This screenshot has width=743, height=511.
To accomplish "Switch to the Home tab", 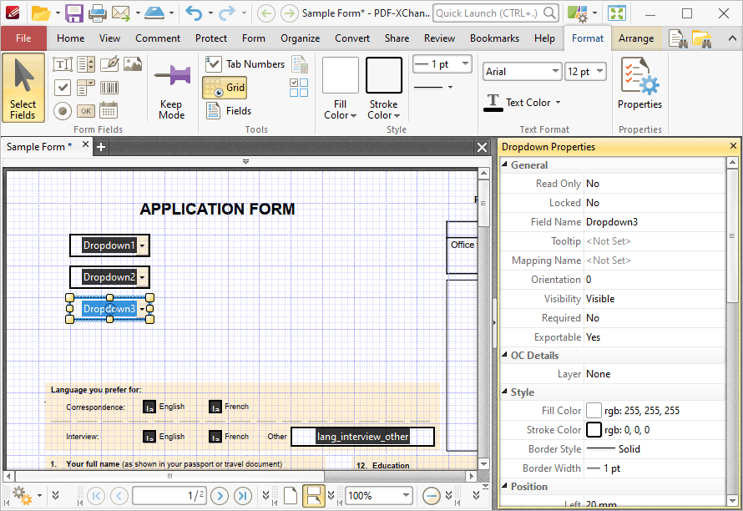I will (x=71, y=38).
